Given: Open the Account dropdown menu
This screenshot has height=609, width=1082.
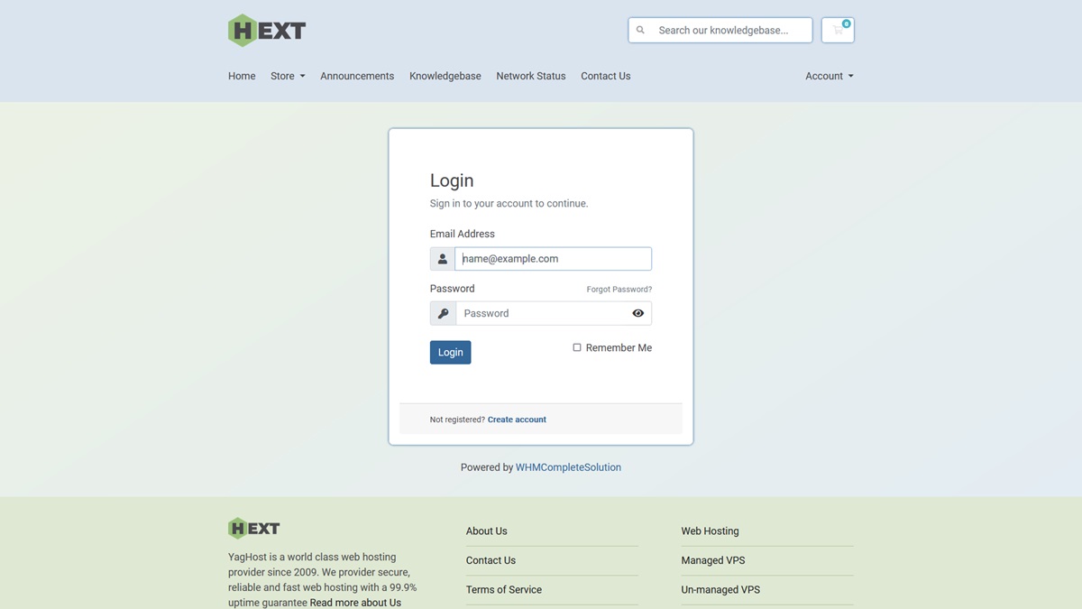Looking at the screenshot, I should (829, 76).
